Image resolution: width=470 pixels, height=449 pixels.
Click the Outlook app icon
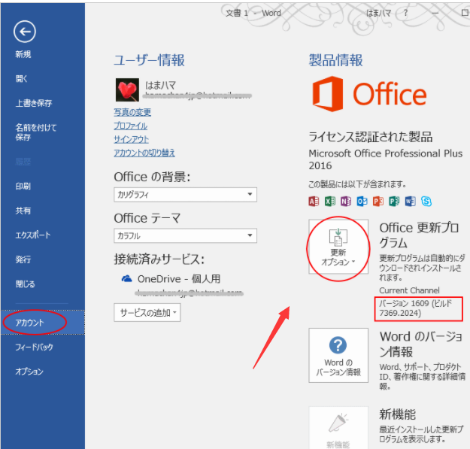pyautogui.click(x=362, y=201)
